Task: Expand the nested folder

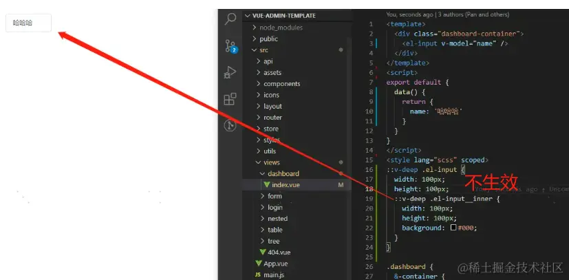Action: tap(263, 218)
